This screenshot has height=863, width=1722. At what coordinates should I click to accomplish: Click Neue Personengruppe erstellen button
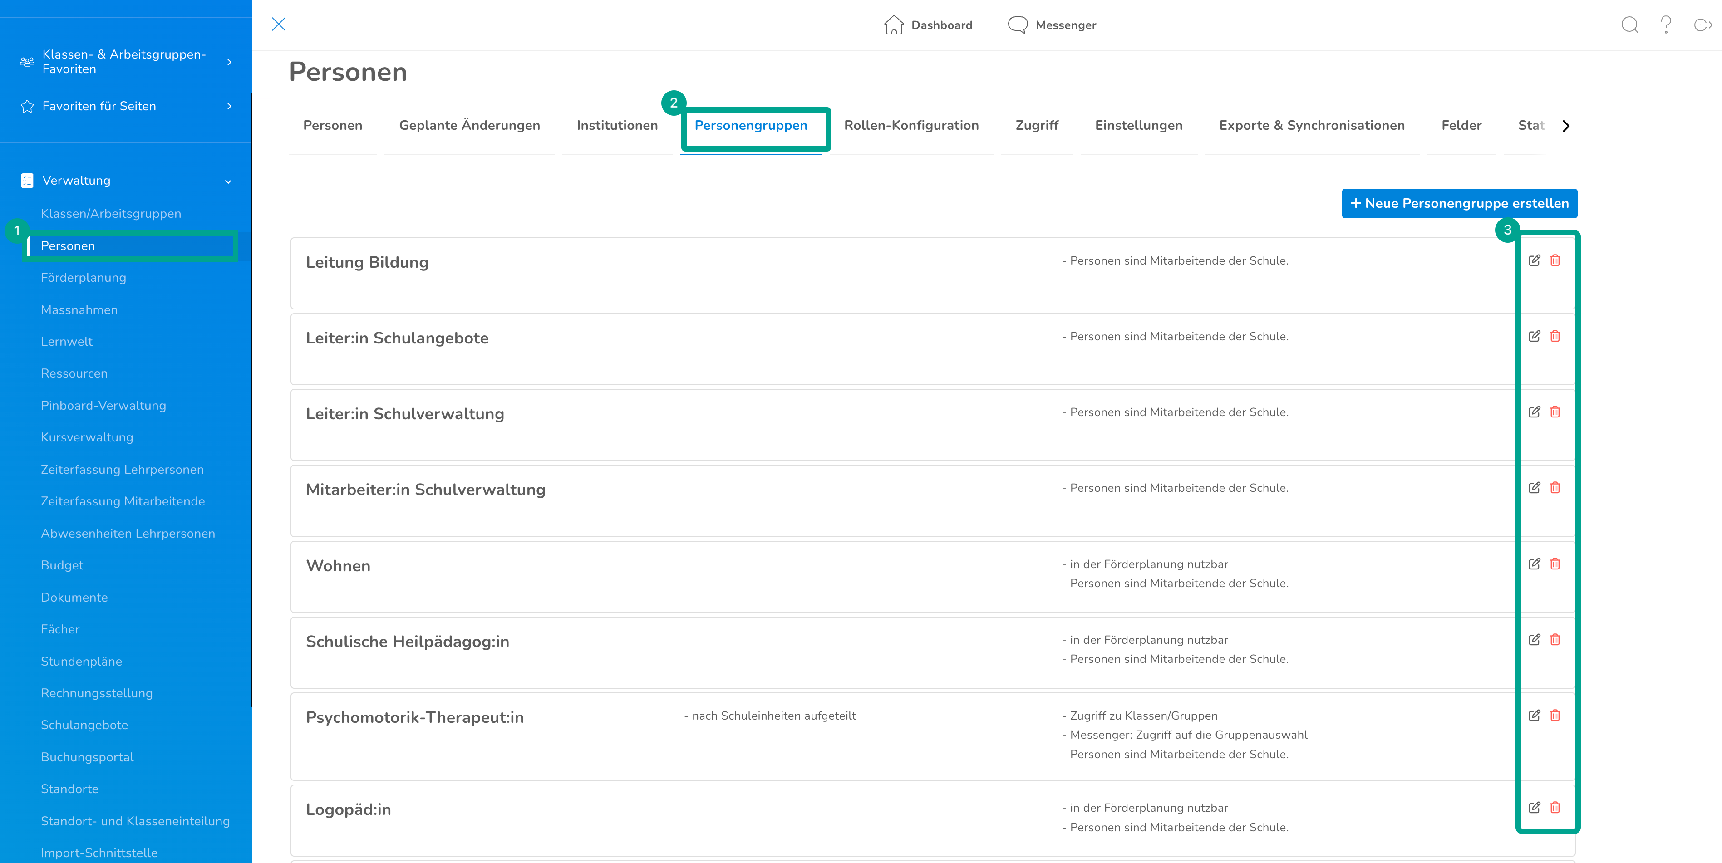point(1459,203)
